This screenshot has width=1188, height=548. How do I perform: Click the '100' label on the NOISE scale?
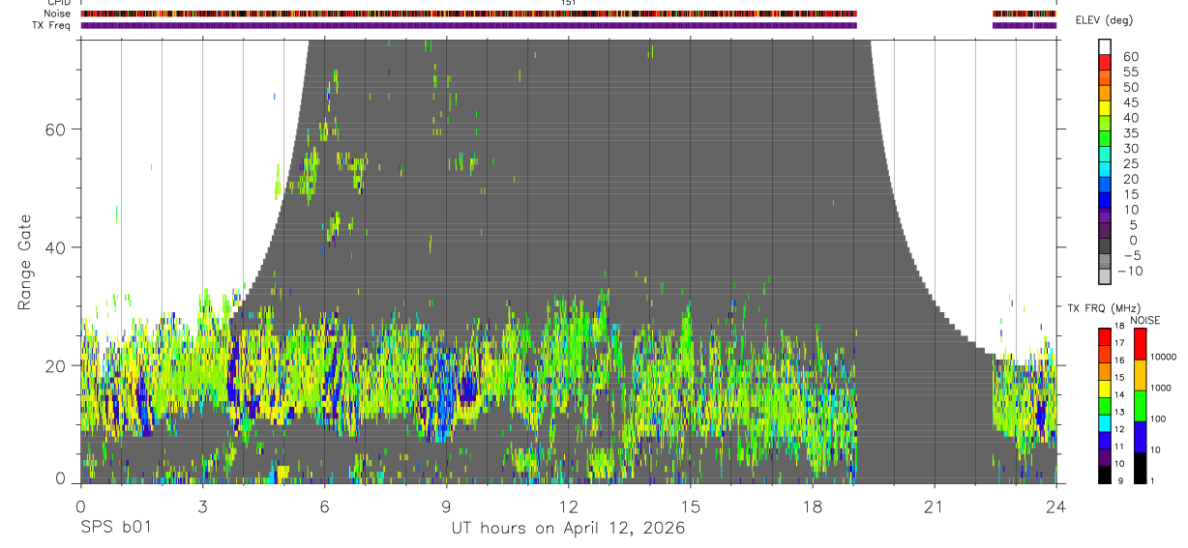[x=1160, y=418]
